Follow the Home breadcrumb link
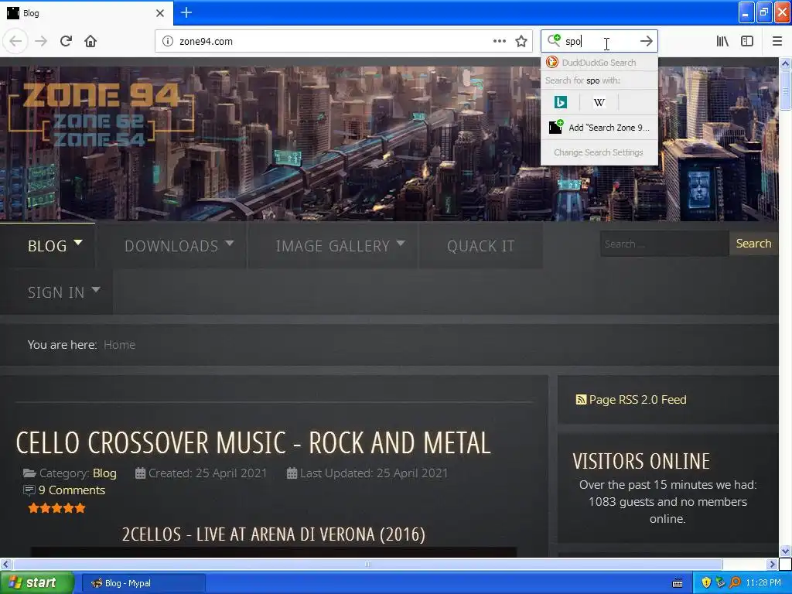Image resolution: width=792 pixels, height=594 pixels. pos(120,344)
